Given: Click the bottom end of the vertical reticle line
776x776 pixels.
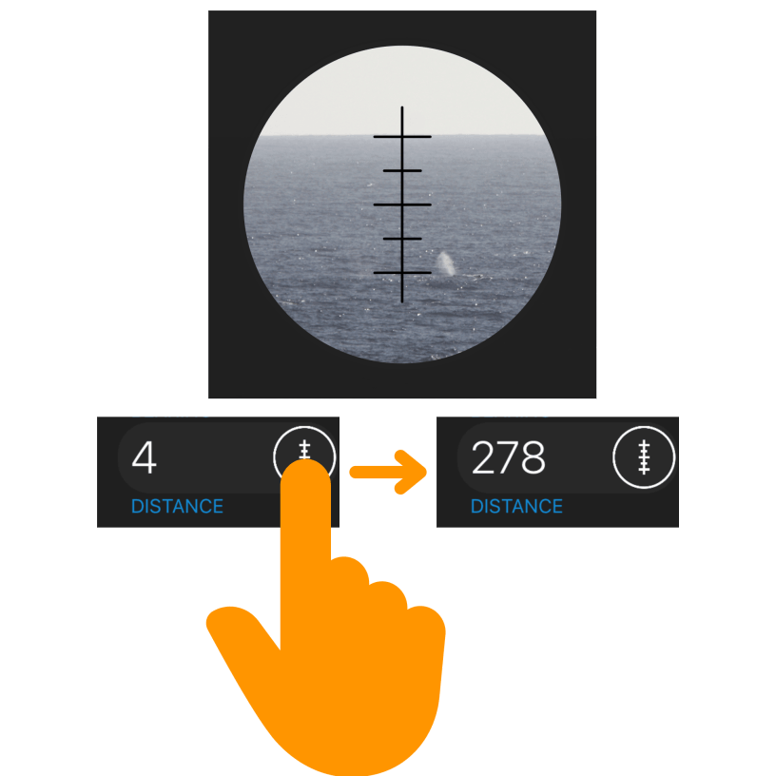Looking at the screenshot, I should pos(402,300).
